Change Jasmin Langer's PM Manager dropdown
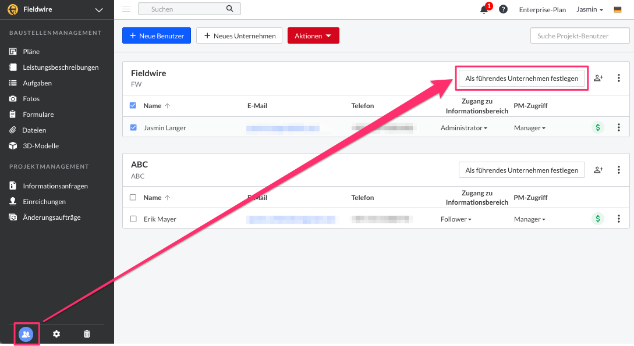This screenshot has height=346, width=634. pyautogui.click(x=530, y=128)
